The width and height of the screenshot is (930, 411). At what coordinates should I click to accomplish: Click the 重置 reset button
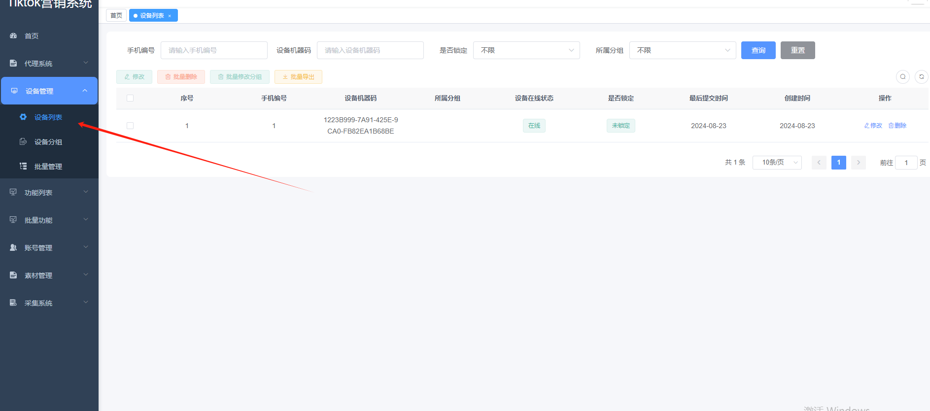pyautogui.click(x=798, y=50)
